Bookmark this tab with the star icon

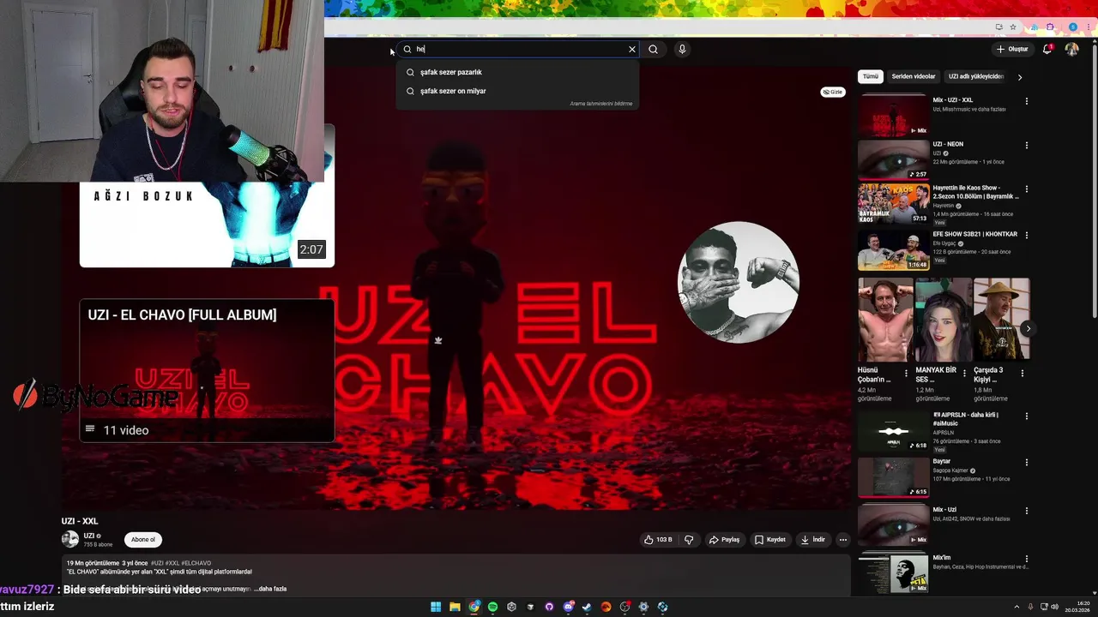click(x=1013, y=27)
